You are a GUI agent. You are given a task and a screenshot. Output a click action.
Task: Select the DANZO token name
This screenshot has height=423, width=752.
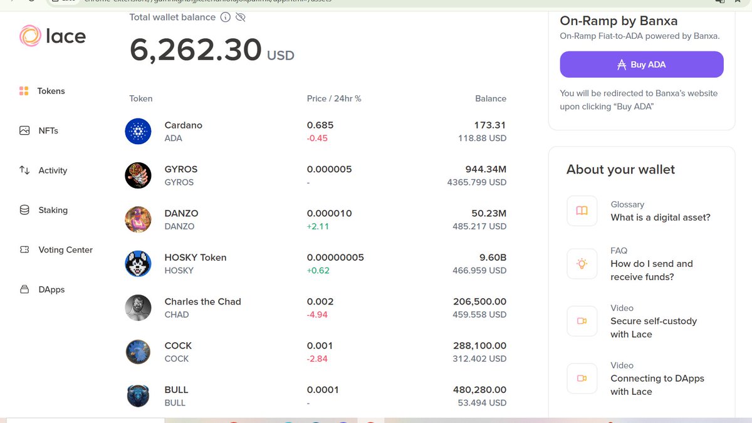pos(181,213)
